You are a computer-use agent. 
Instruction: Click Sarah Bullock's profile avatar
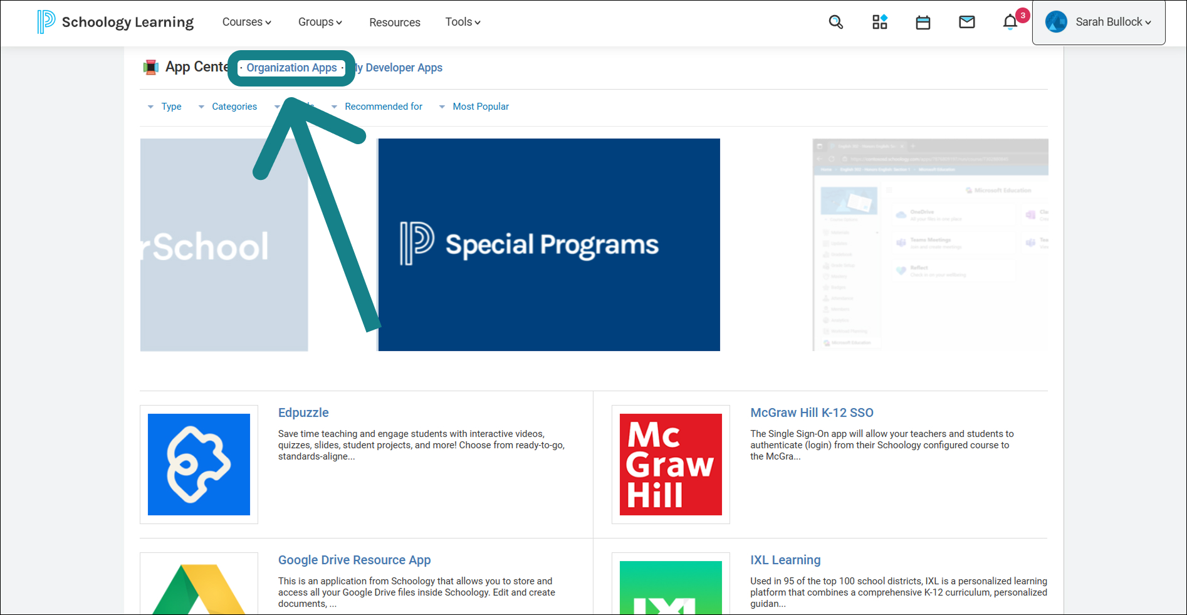(1056, 22)
